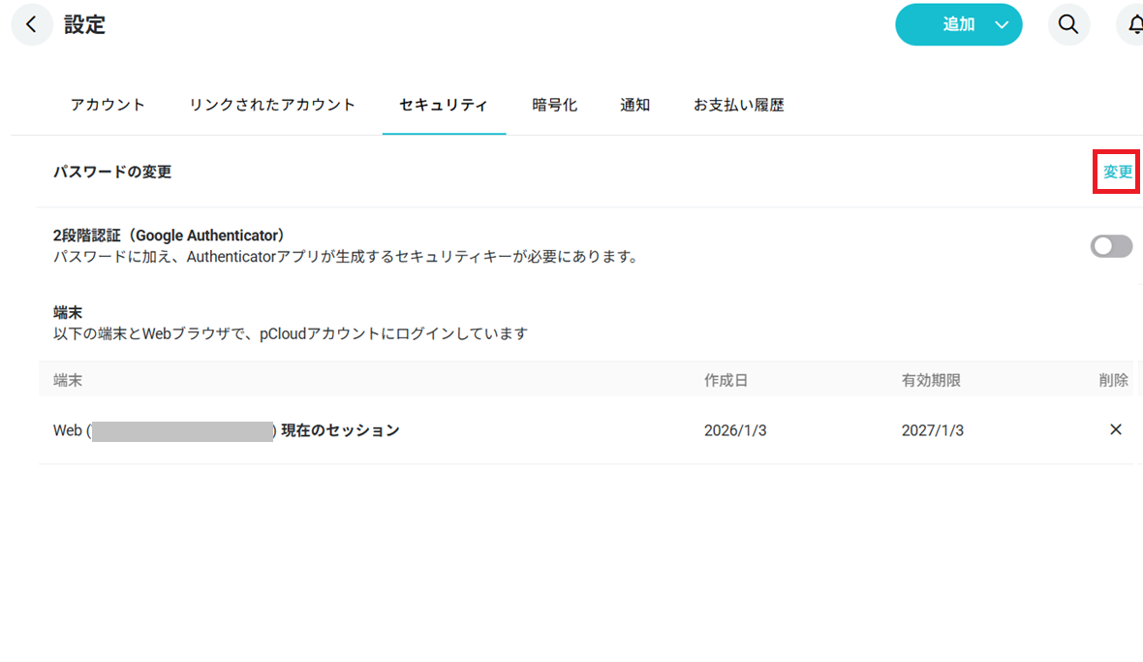Image resolution: width=1143 pixels, height=662 pixels.
Task: Click the 削除 column header
Action: click(1113, 380)
